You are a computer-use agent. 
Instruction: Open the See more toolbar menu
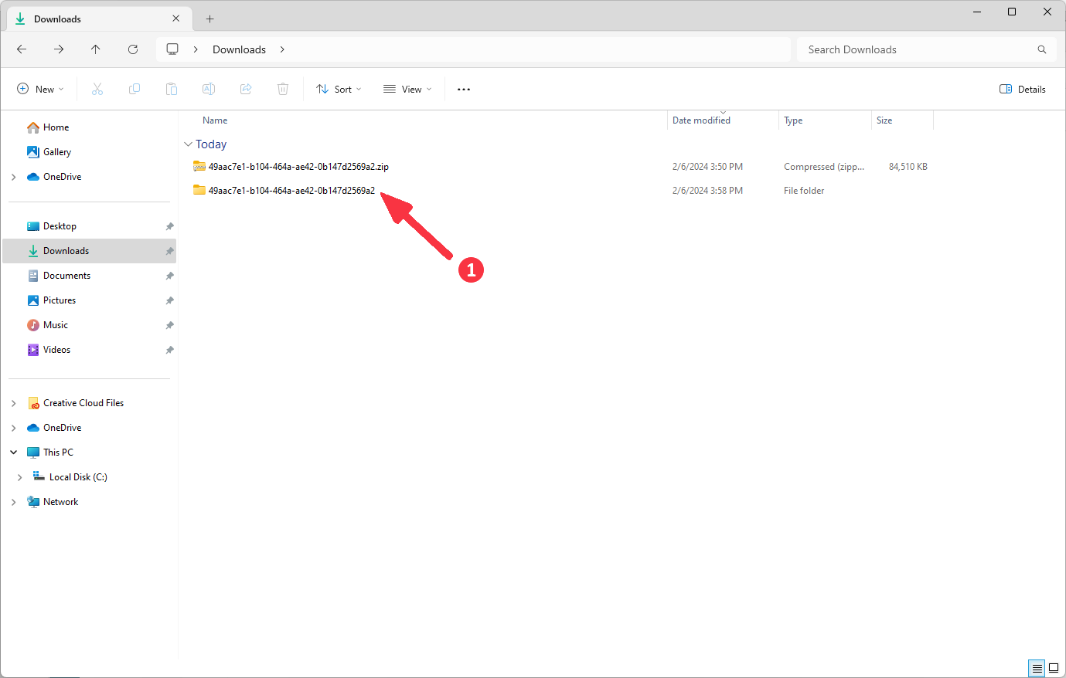(x=463, y=89)
